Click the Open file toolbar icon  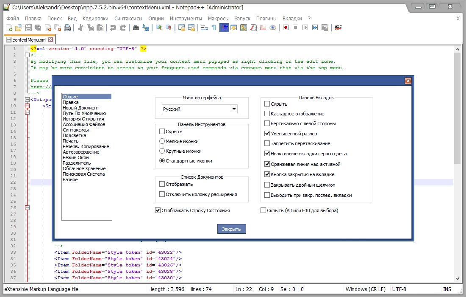[x=18, y=28]
